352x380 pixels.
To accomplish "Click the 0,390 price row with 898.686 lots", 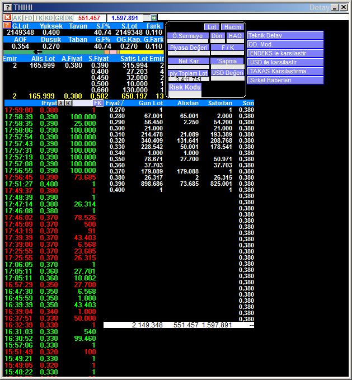I will pyautogui.click(x=181, y=184).
